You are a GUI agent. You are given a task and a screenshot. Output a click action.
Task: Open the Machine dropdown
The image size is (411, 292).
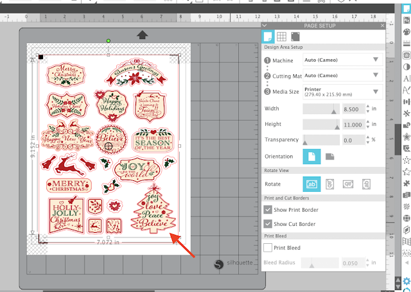pyautogui.click(x=342, y=60)
